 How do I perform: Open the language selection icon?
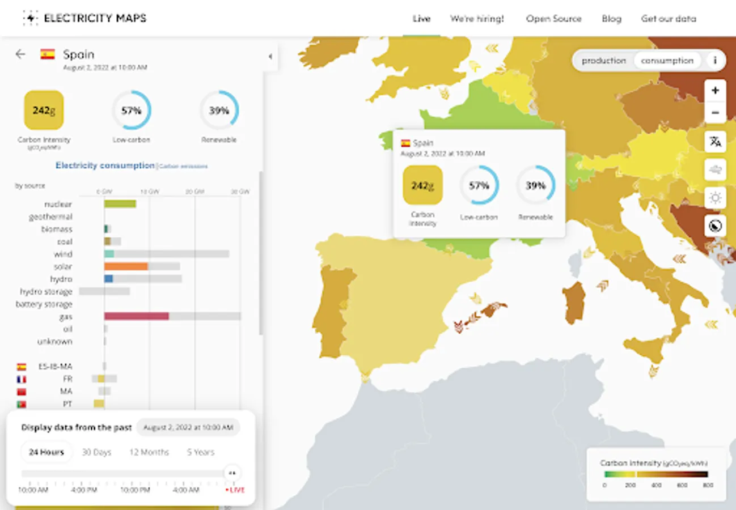coord(715,142)
